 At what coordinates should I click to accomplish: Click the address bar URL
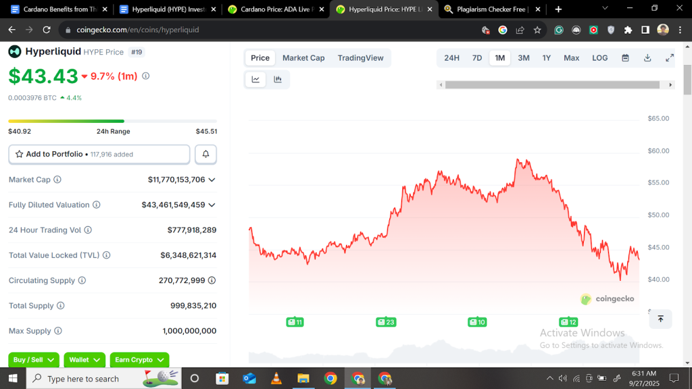[x=138, y=30]
